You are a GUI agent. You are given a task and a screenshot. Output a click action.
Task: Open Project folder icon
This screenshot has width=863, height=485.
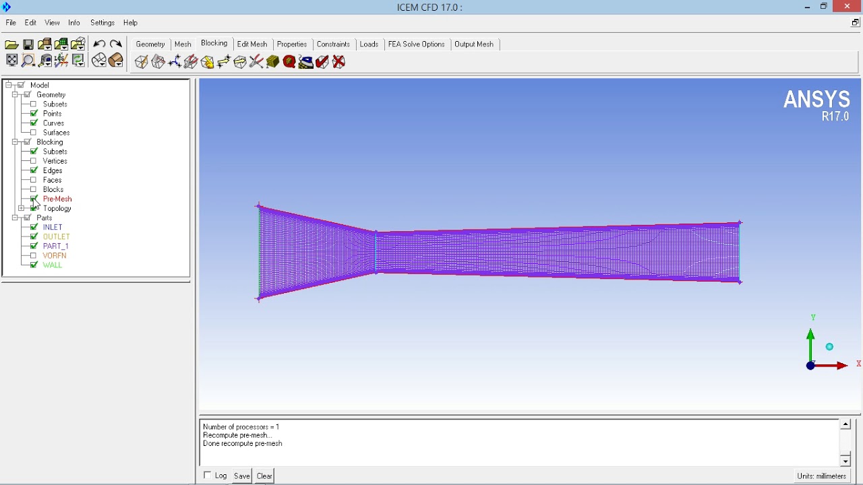pyautogui.click(x=11, y=44)
